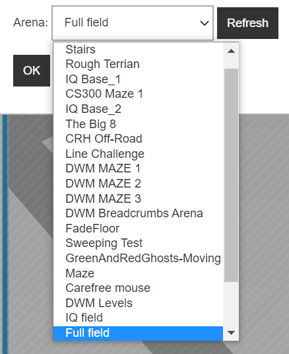Select The Big 8 arena

pos(138,124)
